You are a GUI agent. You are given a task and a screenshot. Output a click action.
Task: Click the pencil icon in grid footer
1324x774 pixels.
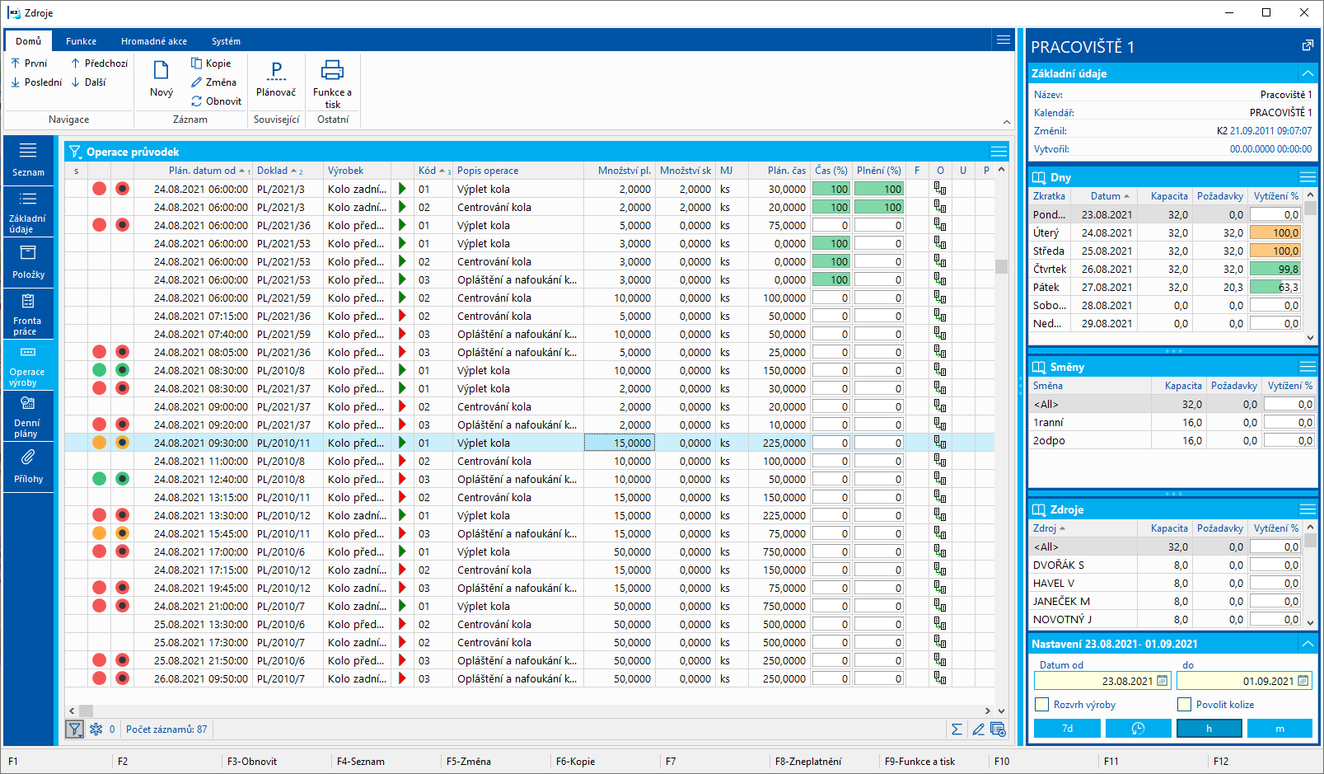click(978, 729)
